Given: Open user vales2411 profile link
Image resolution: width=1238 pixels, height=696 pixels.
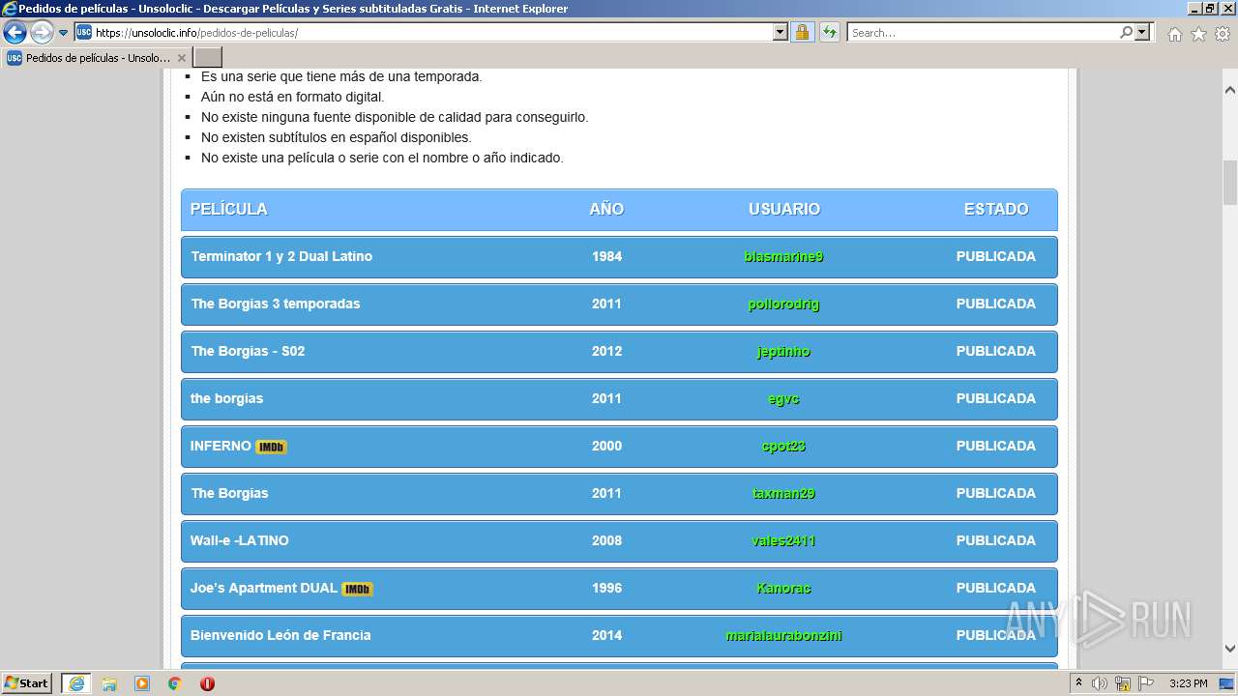Looking at the screenshot, I should 784,540.
